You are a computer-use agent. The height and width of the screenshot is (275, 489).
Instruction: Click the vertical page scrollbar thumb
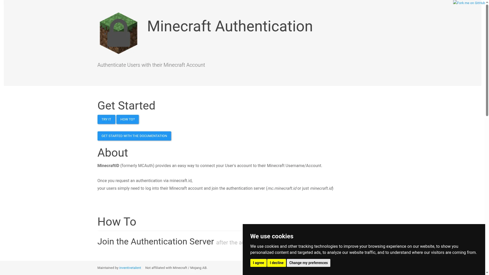click(487, 60)
